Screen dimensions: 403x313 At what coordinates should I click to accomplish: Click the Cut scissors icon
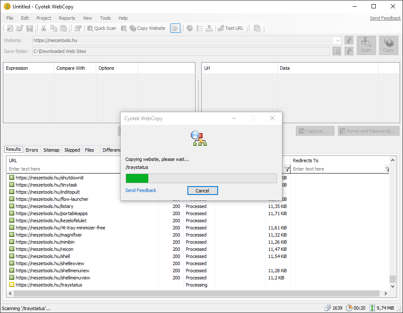click(43, 28)
